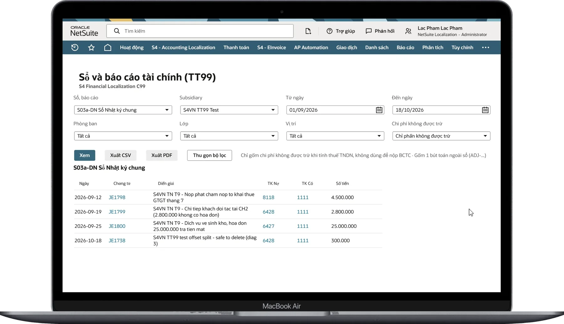The image size is (564, 324).
Task: Open the Thanh toán menu
Action: click(236, 48)
